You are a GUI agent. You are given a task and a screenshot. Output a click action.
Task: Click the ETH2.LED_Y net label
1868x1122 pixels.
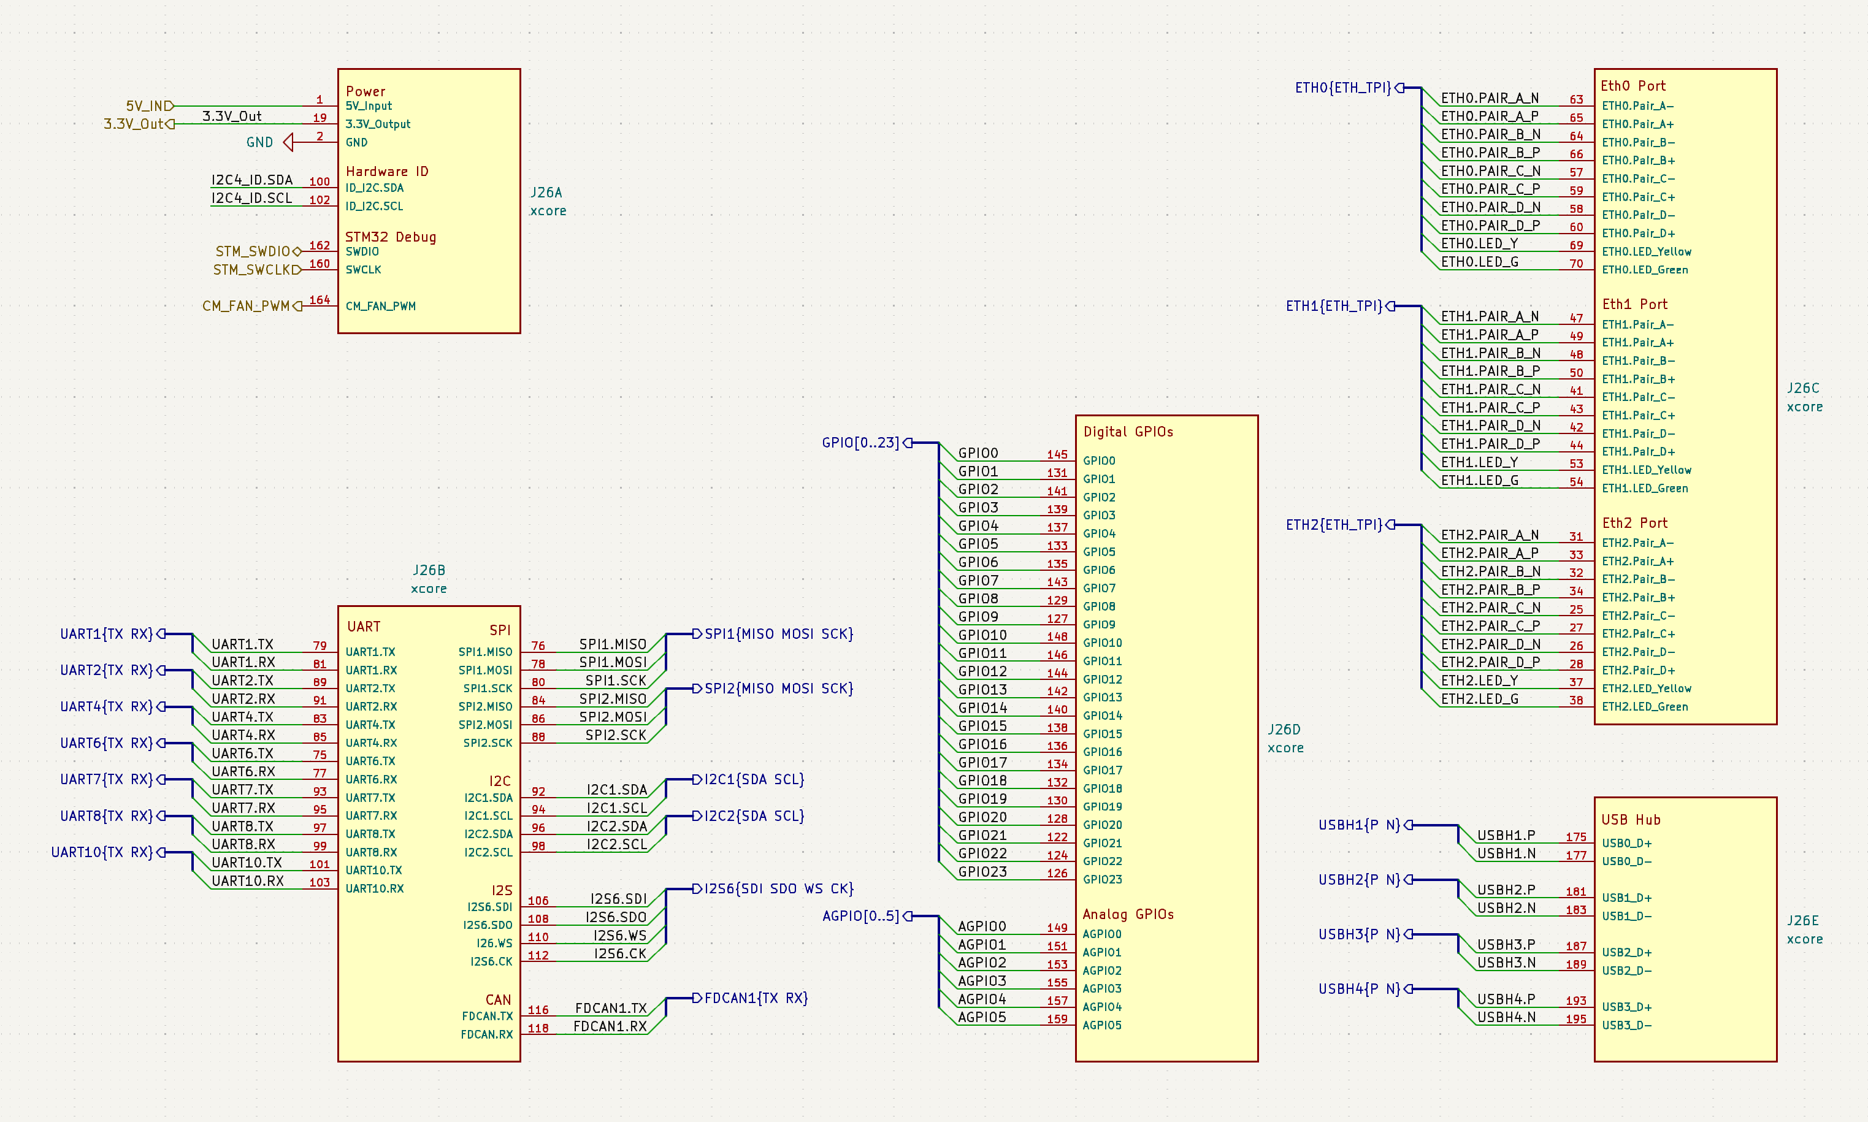click(x=1480, y=681)
